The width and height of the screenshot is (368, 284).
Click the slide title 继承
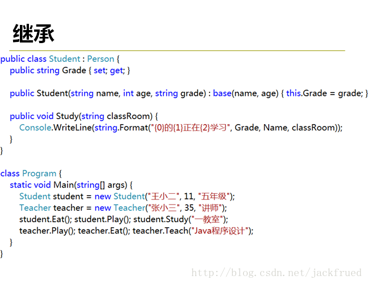point(34,33)
